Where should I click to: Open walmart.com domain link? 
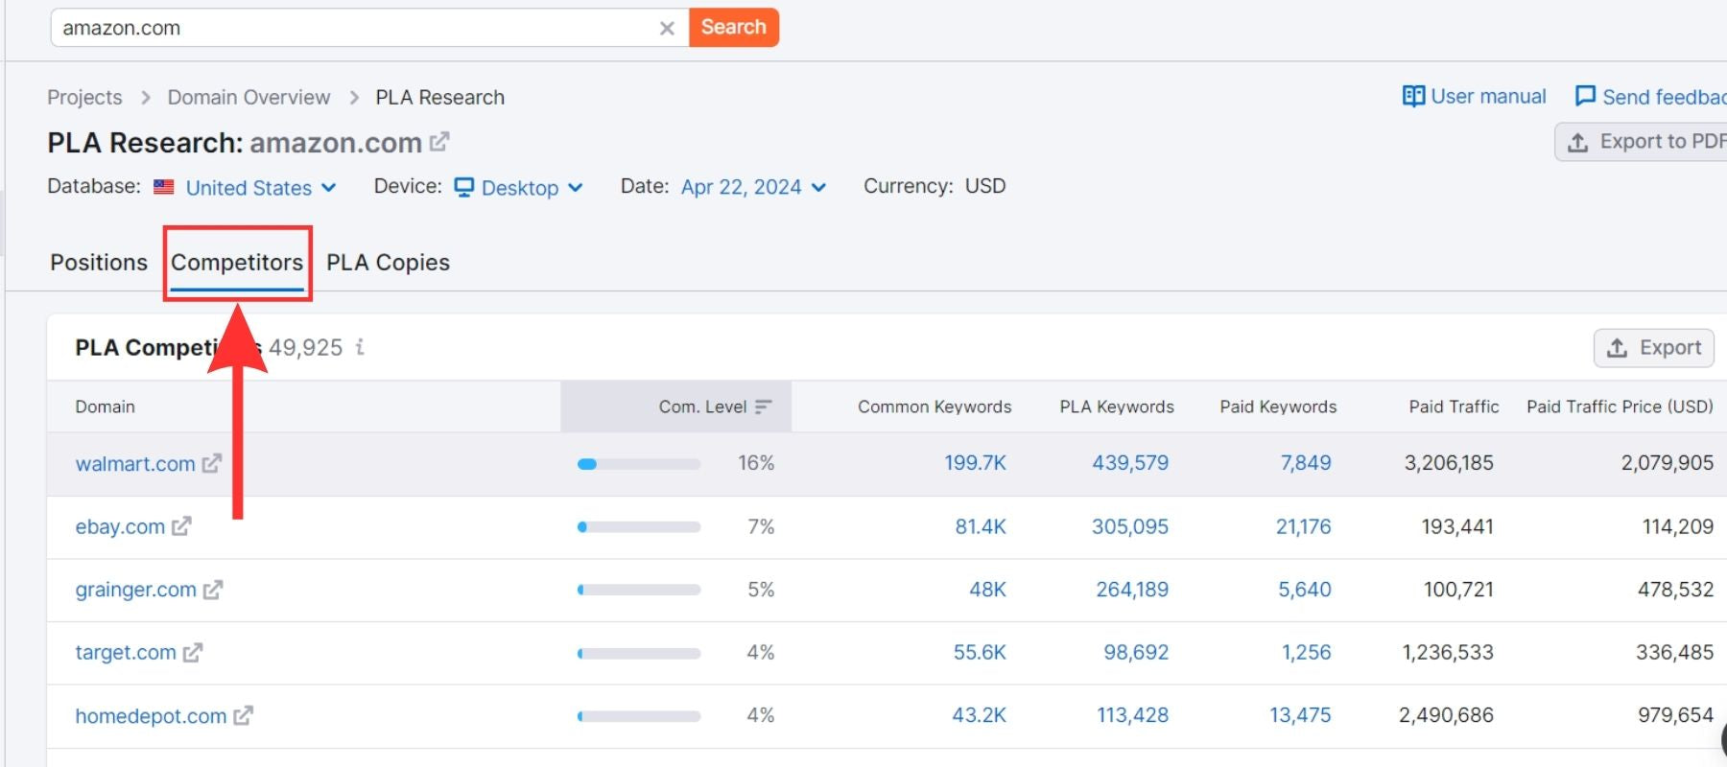pos(135,464)
